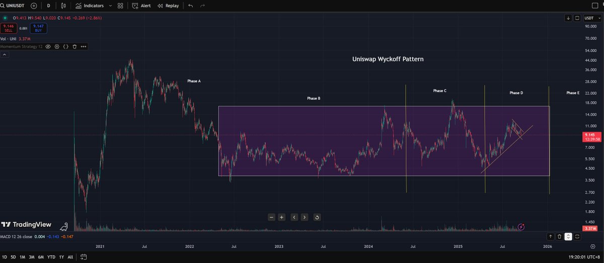The height and width of the screenshot is (263, 604).
Task: Select the YTD date range
Action: (51, 257)
